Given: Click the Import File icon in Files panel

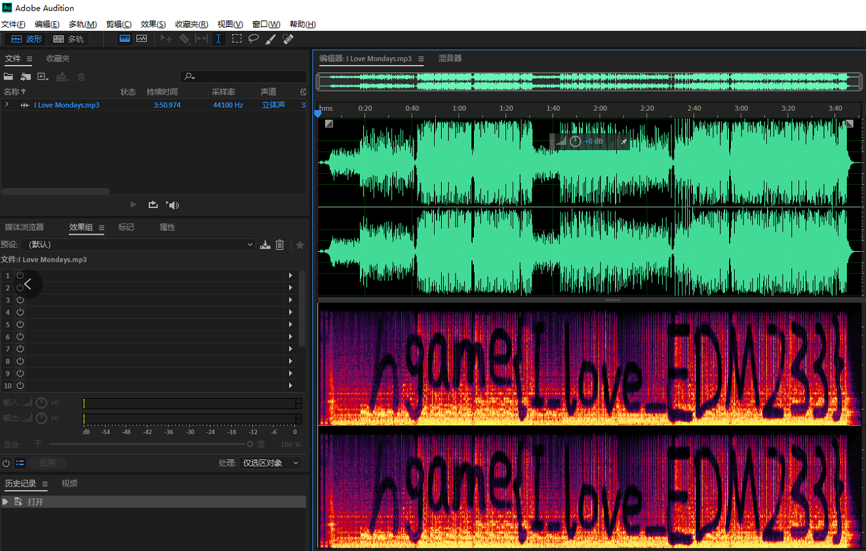Looking at the screenshot, I should (26, 77).
